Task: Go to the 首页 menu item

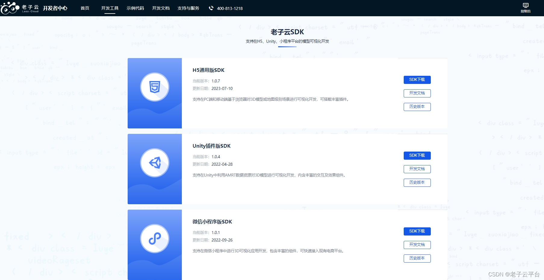Action: (x=85, y=8)
